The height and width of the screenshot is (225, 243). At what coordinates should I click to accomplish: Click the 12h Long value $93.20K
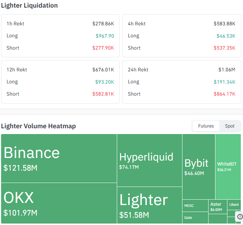104,82
